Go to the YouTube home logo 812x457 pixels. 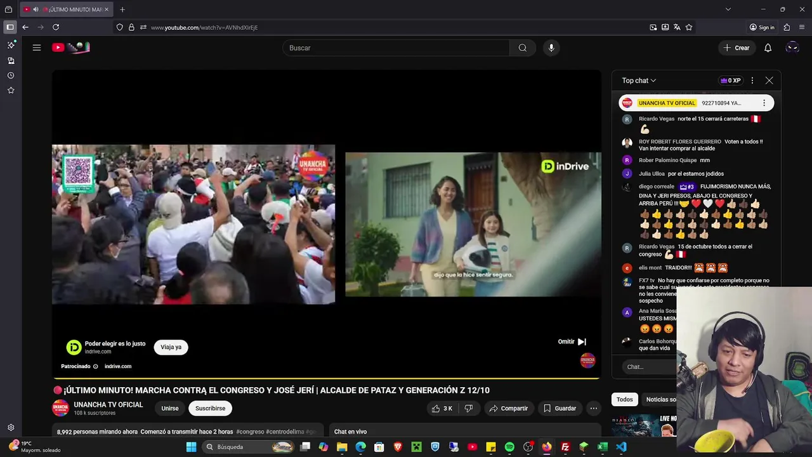pyautogui.click(x=71, y=48)
